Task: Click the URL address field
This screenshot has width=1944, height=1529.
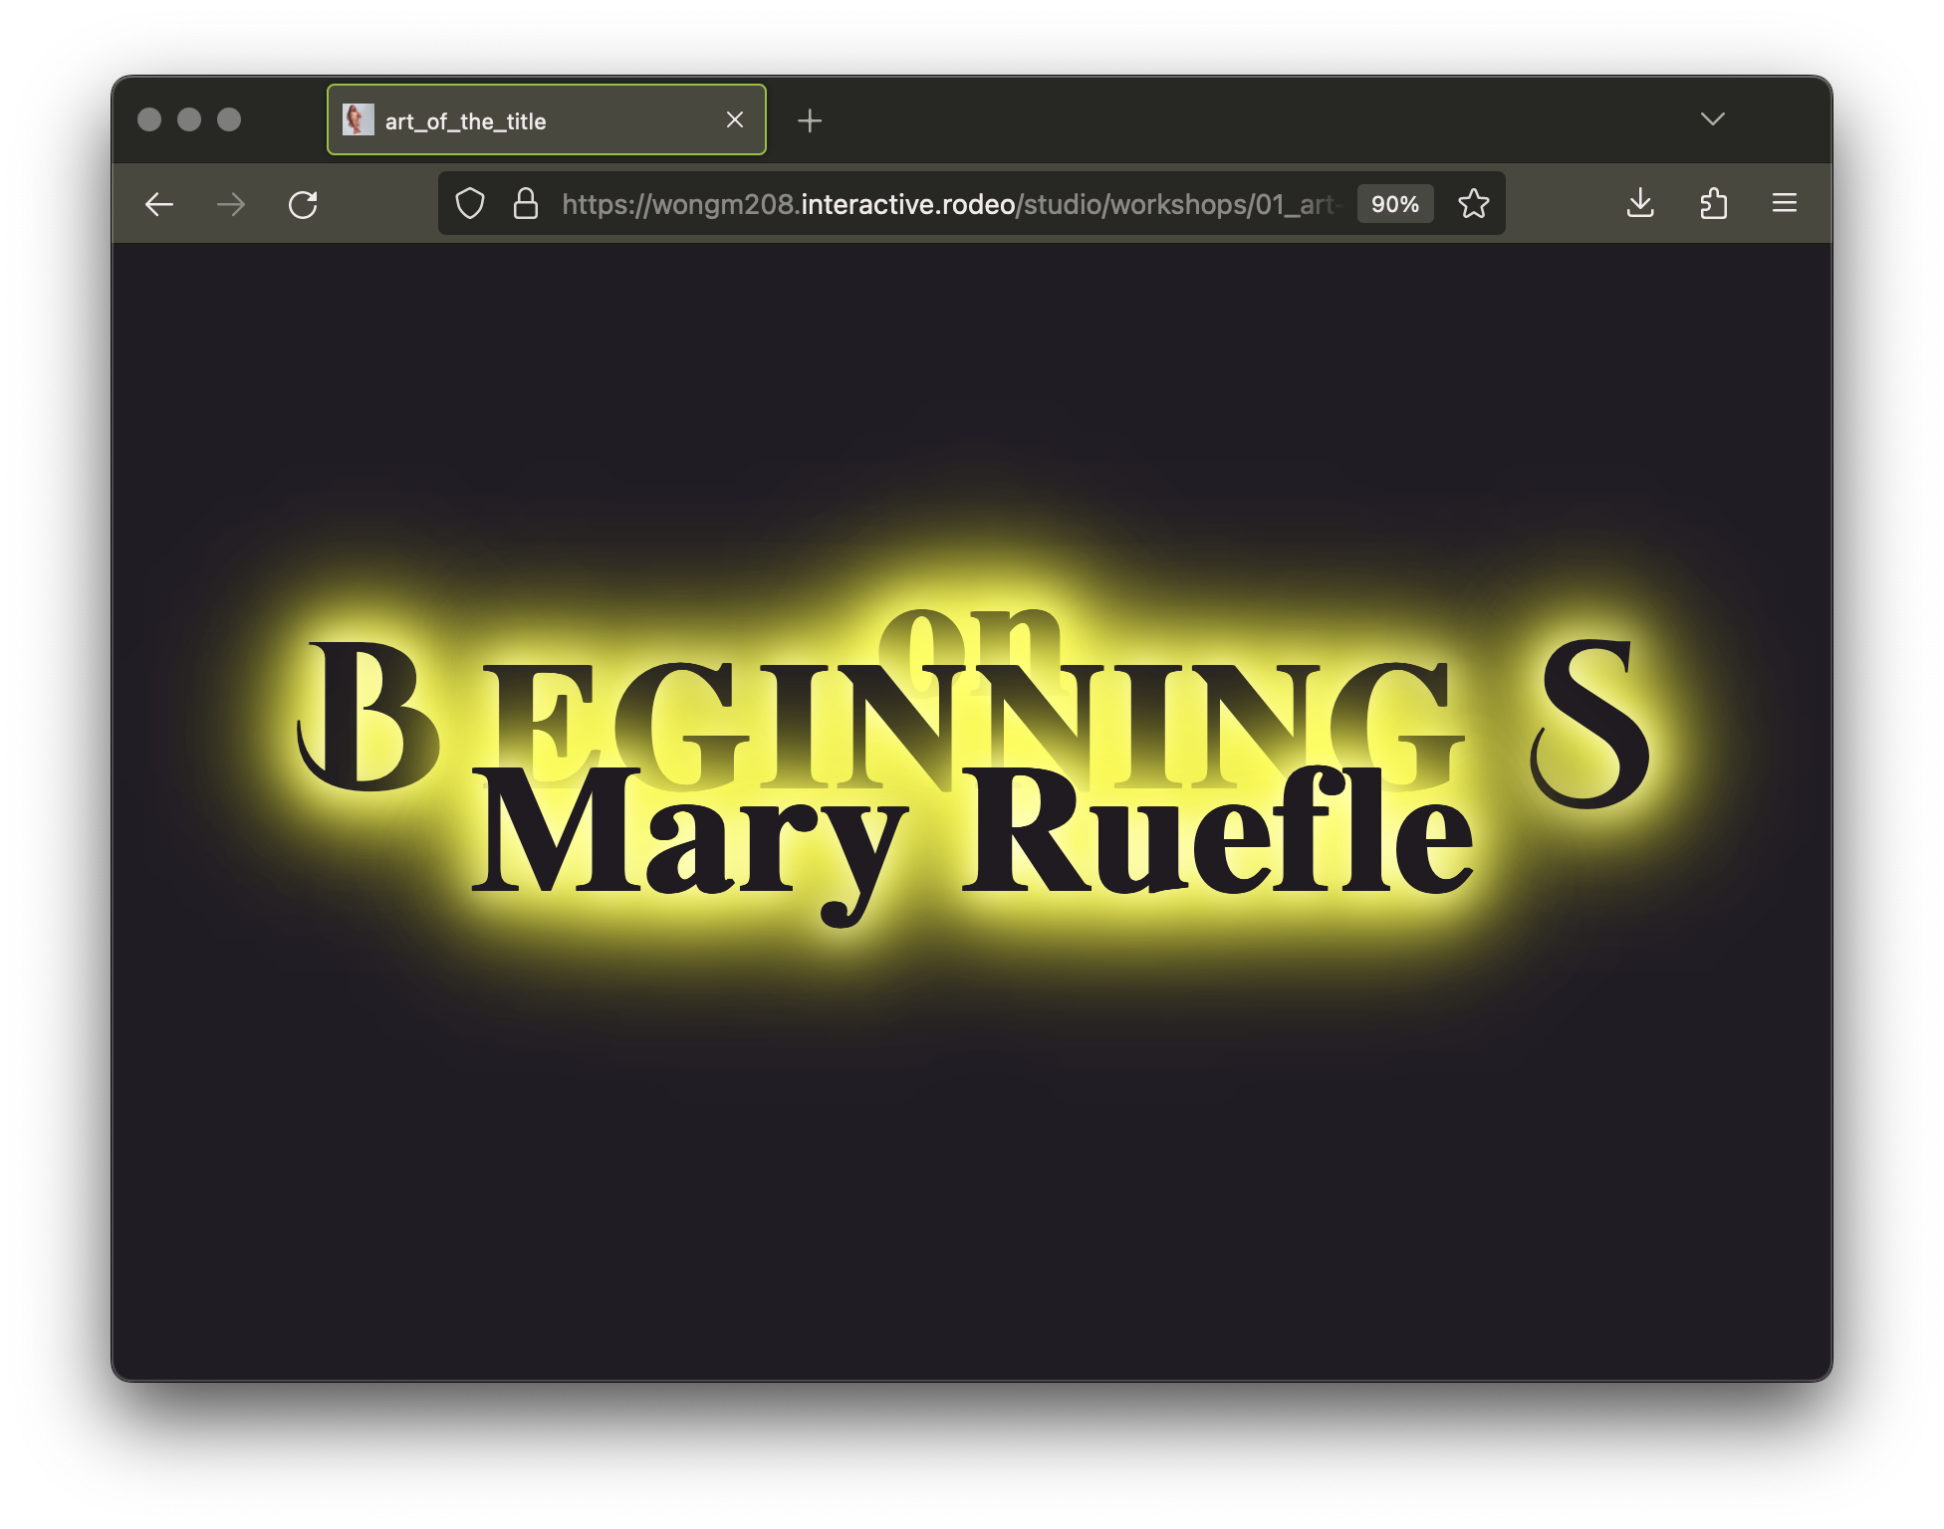Action: click(x=946, y=204)
